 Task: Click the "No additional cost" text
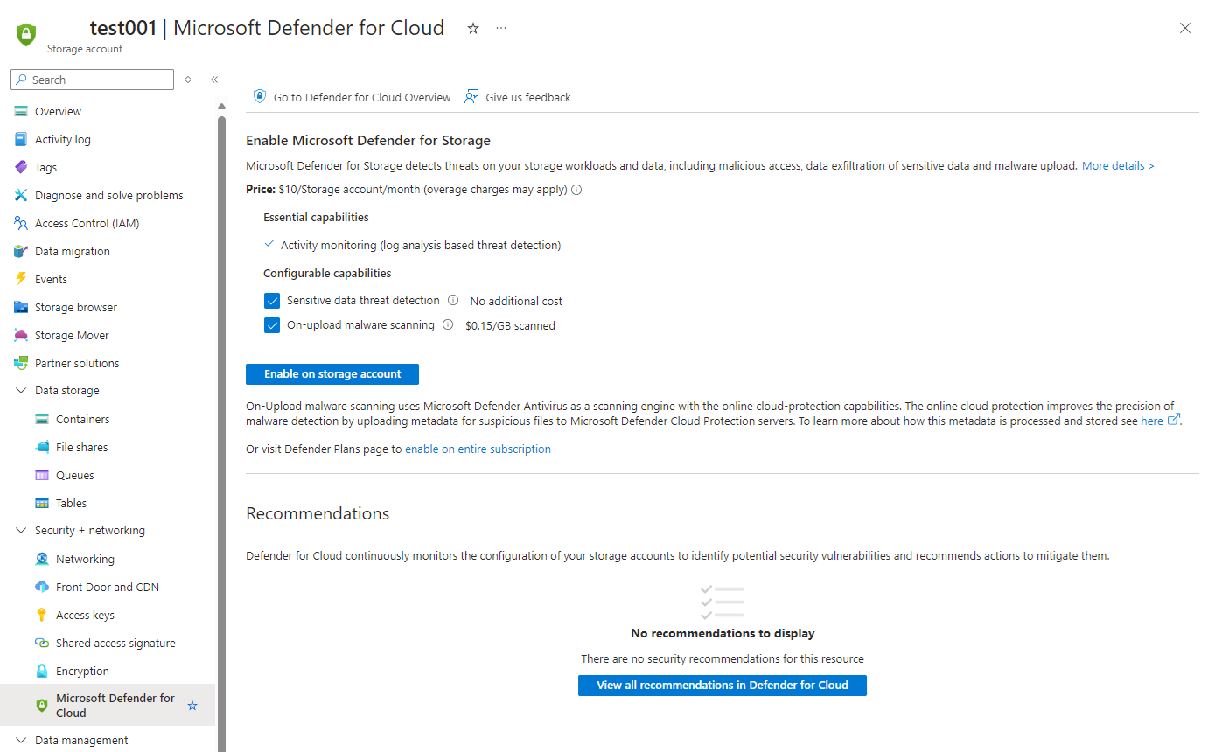(516, 301)
